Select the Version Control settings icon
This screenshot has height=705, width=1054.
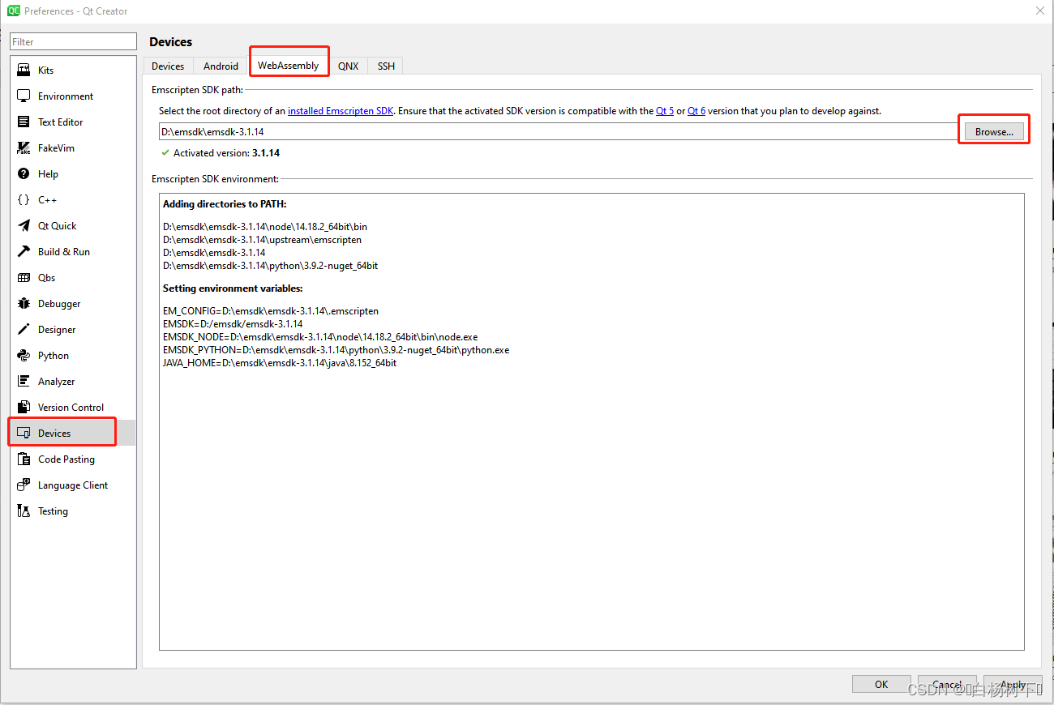coord(71,407)
